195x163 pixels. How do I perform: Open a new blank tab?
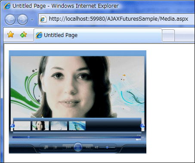point(168,36)
